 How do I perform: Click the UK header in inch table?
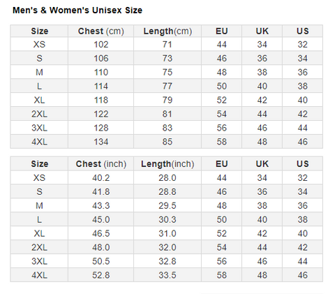(x=262, y=164)
